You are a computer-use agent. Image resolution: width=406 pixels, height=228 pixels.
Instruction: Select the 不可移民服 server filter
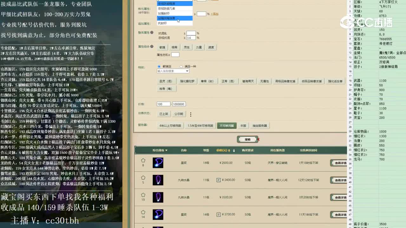tap(227, 126)
